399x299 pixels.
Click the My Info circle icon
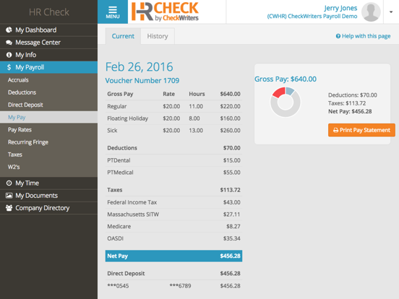tap(9, 55)
